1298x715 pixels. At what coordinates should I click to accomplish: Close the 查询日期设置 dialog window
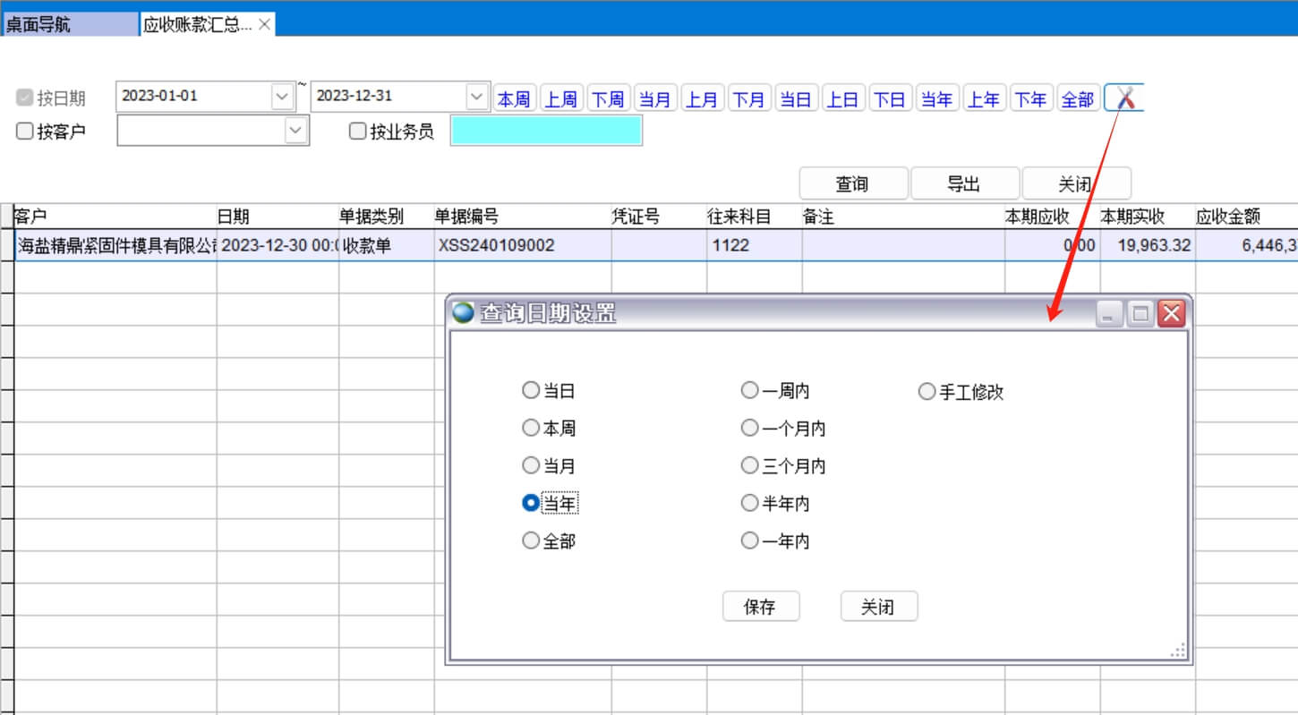pos(1171,313)
